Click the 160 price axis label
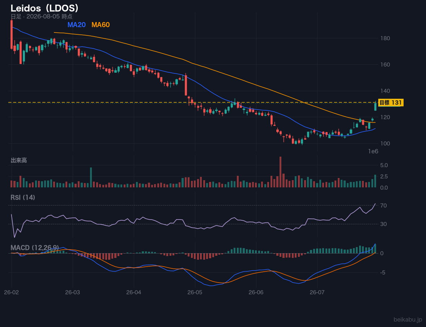426x327 pixels. (385, 65)
